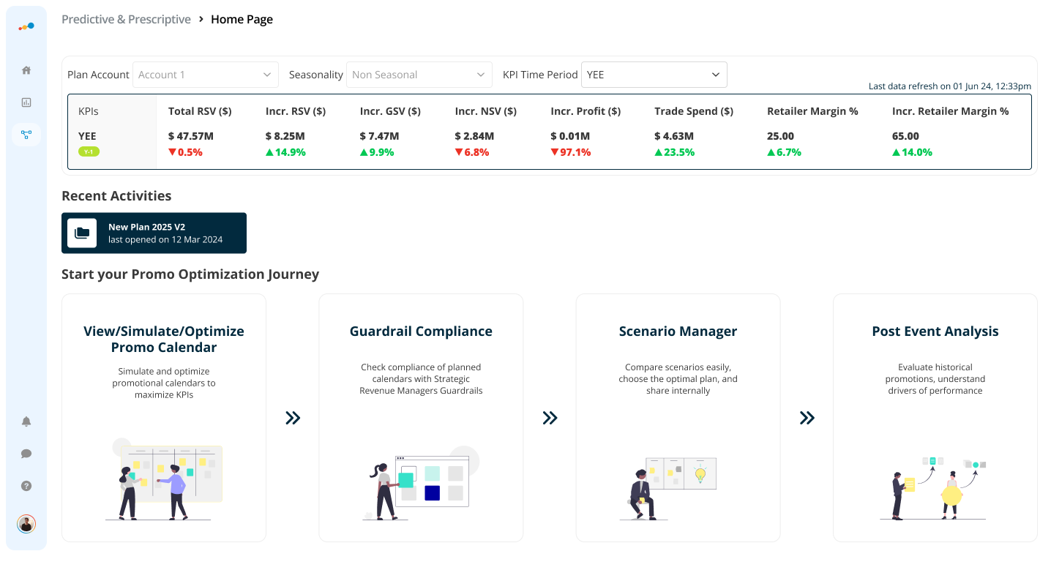
Task: Click the $ 4.63M trade spend value
Action: pyautogui.click(x=674, y=136)
